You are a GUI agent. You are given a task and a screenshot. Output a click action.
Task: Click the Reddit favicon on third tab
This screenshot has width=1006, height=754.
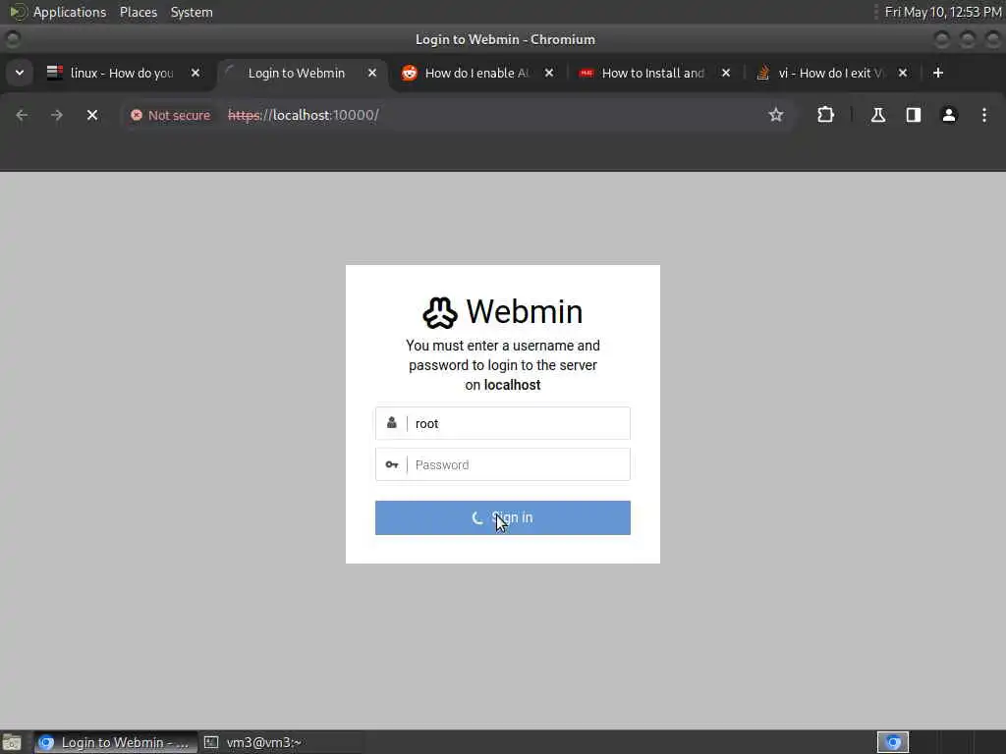click(x=409, y=73)
